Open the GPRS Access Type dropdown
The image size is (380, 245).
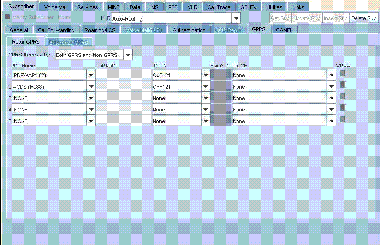[x=128, y=55]
